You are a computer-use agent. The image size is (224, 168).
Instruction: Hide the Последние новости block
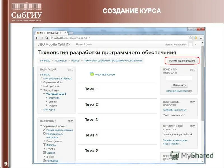coord(192,102)
